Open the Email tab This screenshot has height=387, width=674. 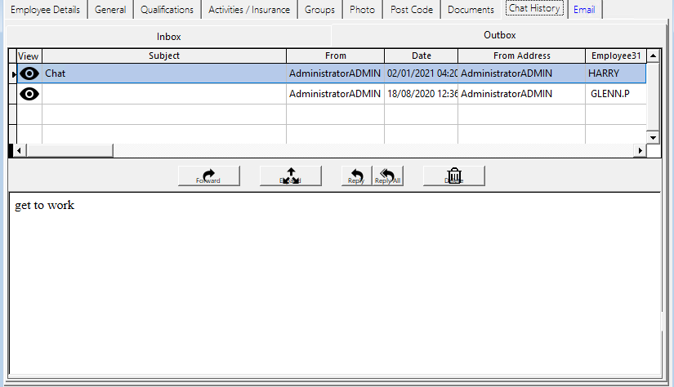[584, 10]
